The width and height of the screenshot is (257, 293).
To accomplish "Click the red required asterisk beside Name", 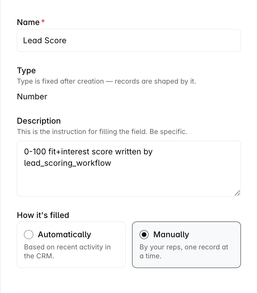I will (x=43, y=21).
